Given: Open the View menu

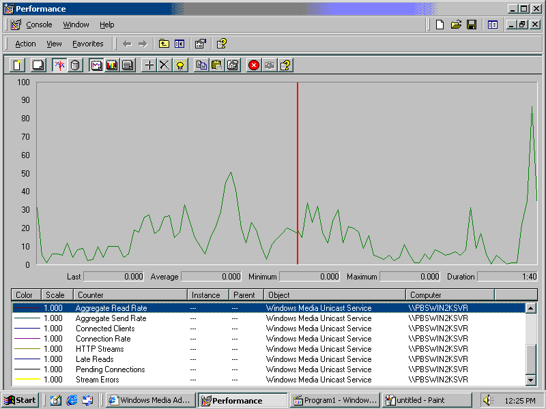Looking at the screenshot, I should 54,44.
